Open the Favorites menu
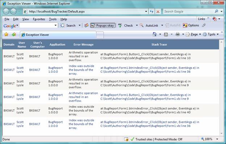The height and width of the screenshot is (144, 226). click(39, 19)
